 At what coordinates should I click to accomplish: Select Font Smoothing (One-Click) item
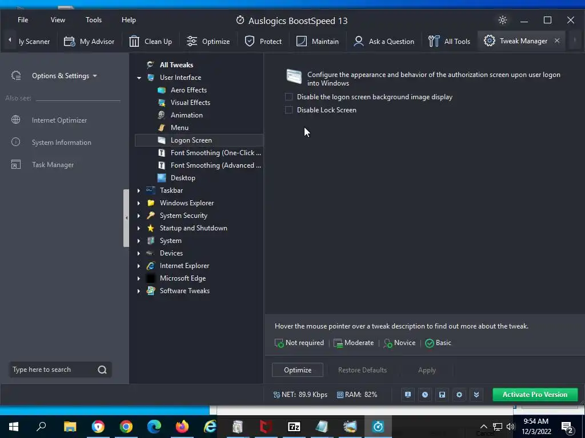215,153
